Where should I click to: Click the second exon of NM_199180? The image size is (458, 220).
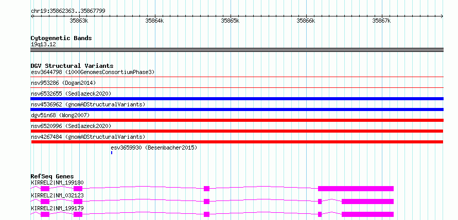click(78, 189)
